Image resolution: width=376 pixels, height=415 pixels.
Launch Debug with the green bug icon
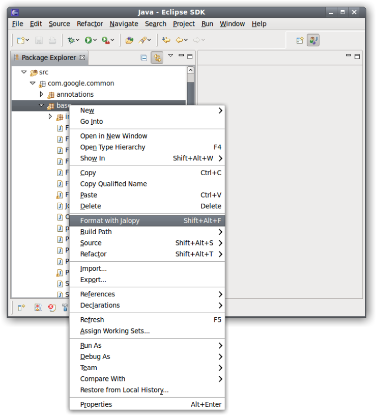71,40
